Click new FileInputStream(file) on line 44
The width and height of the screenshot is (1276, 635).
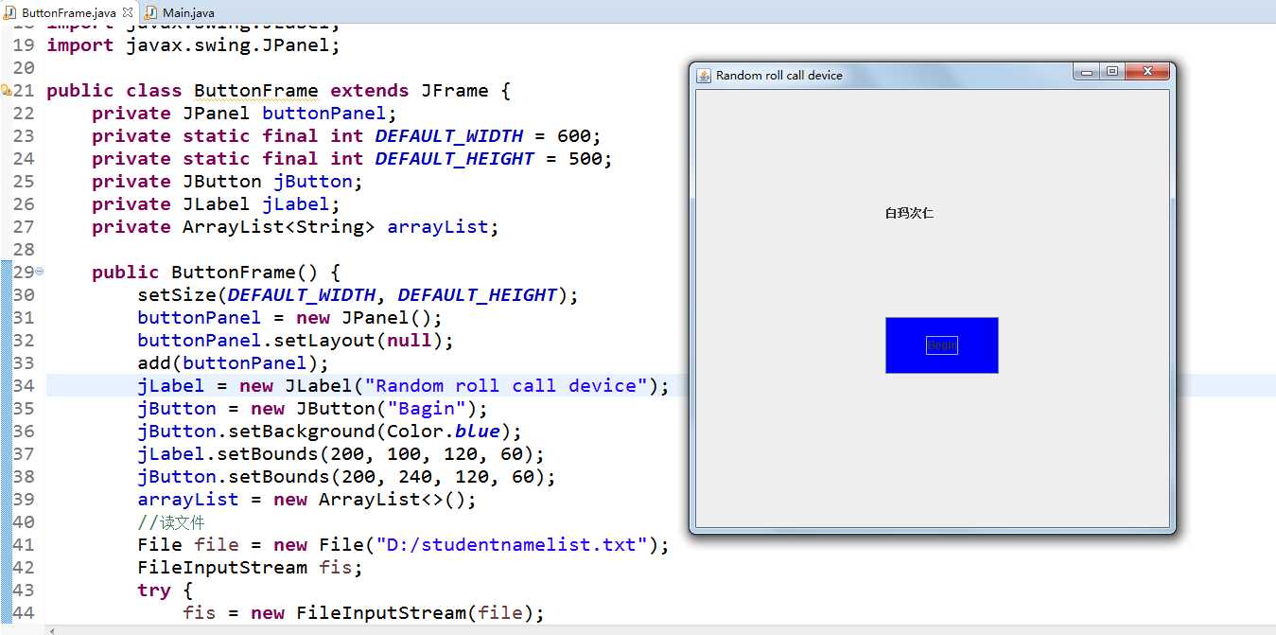point(392,613)
